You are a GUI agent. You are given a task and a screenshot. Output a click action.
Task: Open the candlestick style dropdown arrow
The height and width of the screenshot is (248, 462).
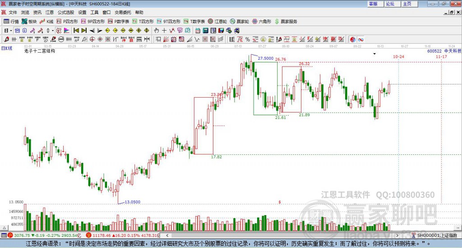[x=53, y=31]
